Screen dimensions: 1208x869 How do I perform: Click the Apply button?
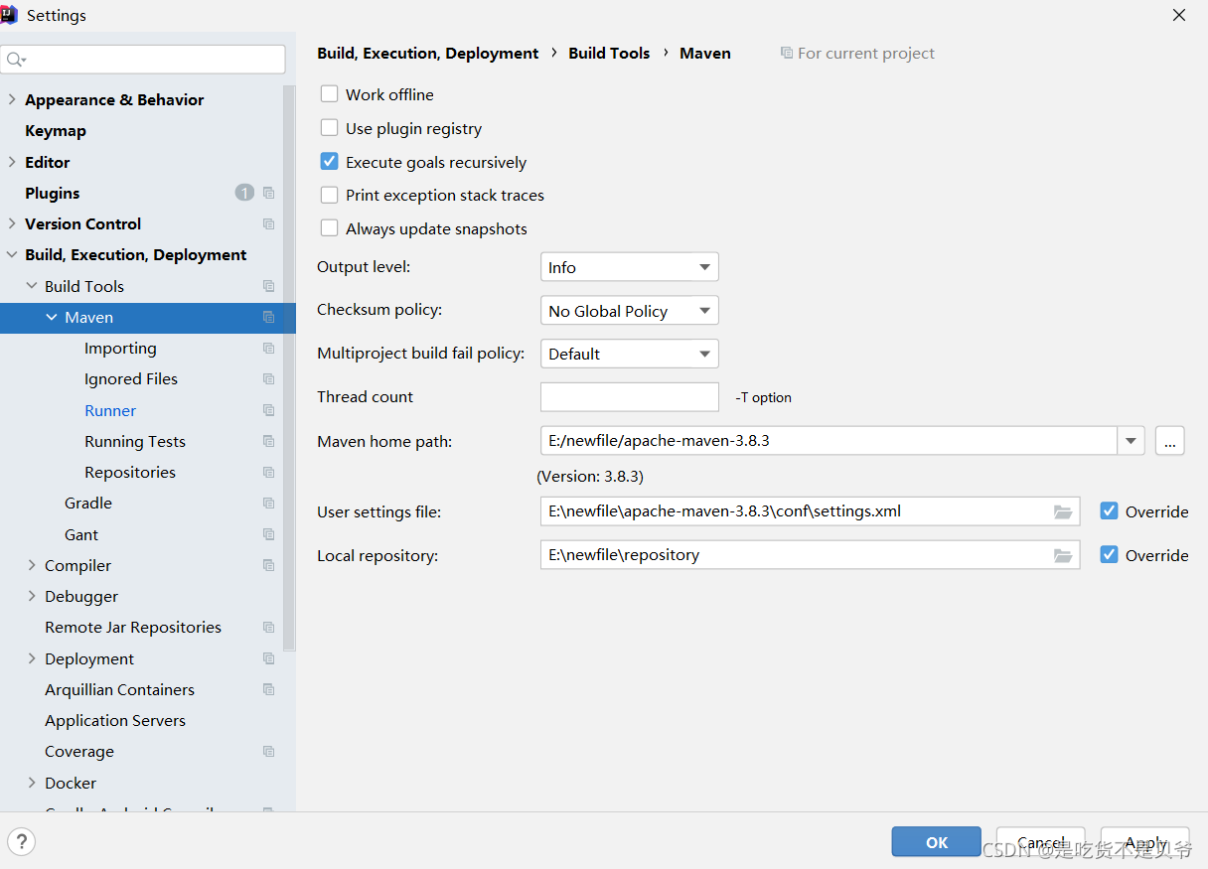(1144, 841)
